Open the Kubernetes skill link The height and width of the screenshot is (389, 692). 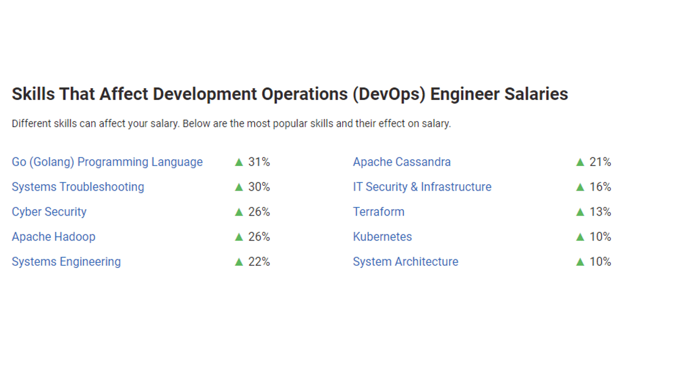pos(382,237)
